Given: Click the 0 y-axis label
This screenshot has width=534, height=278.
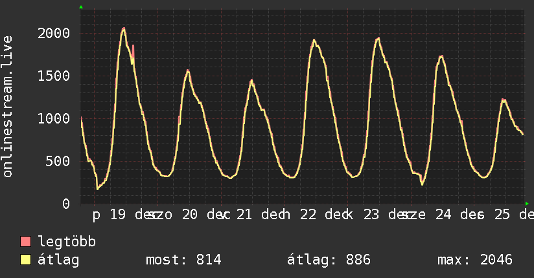Looking at the screenshot, I should [65, 204].
